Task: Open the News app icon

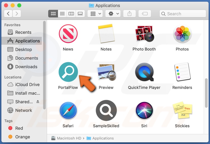Action: tap(68, 33)
